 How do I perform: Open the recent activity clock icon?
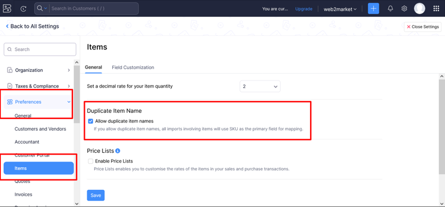pyautogui.click(x=24, y=9)
